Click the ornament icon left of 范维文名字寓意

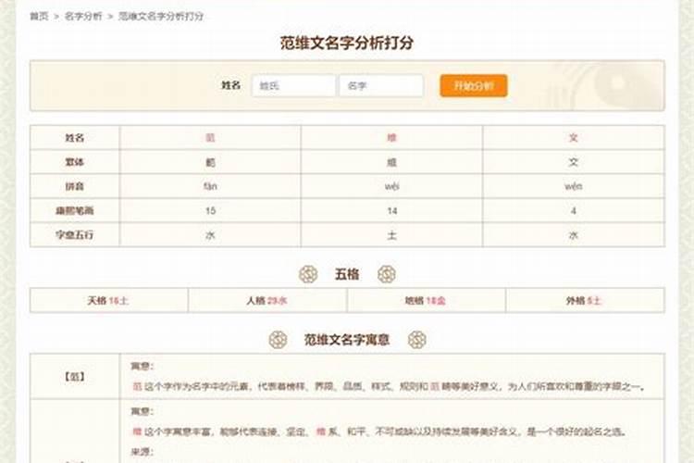click(278, 340)
